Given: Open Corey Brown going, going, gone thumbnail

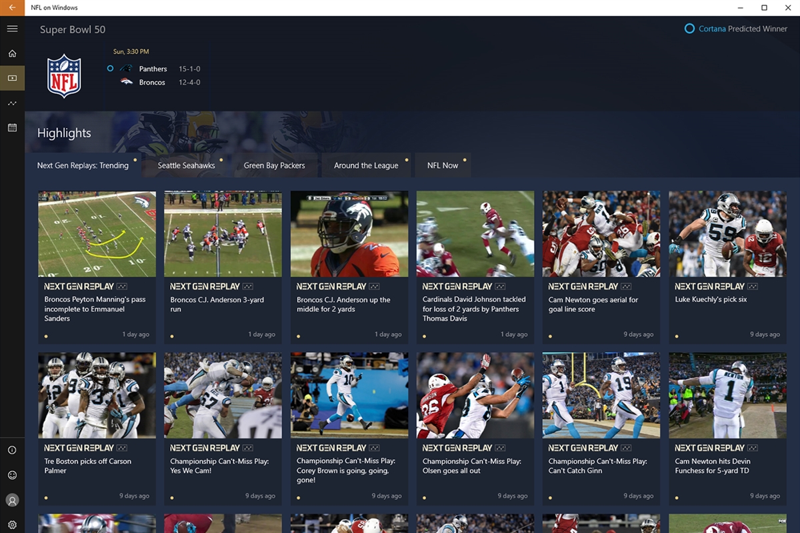Looking at the screenshot, I should [x=349, y=395].
